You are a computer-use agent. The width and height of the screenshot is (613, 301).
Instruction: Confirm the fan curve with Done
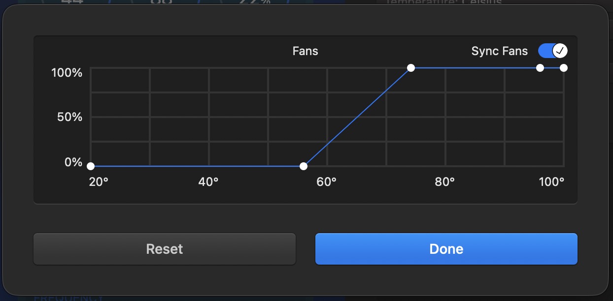click(446, 249)
